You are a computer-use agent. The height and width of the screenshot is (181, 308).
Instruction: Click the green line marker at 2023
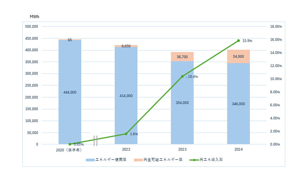182,77
